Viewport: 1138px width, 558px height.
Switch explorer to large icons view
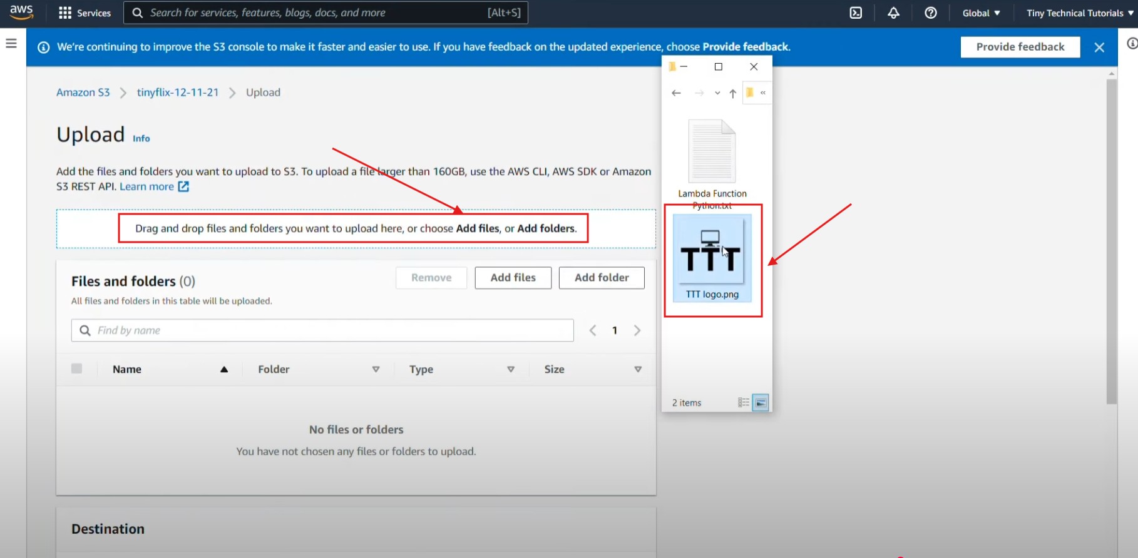click(x=760, y=403)
